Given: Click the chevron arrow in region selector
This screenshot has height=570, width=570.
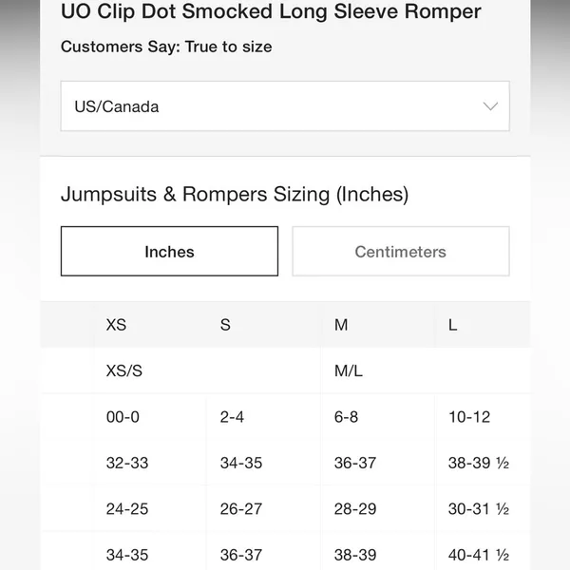Looking at the screenshot, I should 490,106.
